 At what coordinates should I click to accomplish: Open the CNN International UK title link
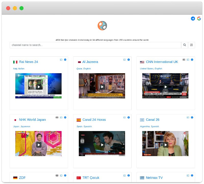162,62
